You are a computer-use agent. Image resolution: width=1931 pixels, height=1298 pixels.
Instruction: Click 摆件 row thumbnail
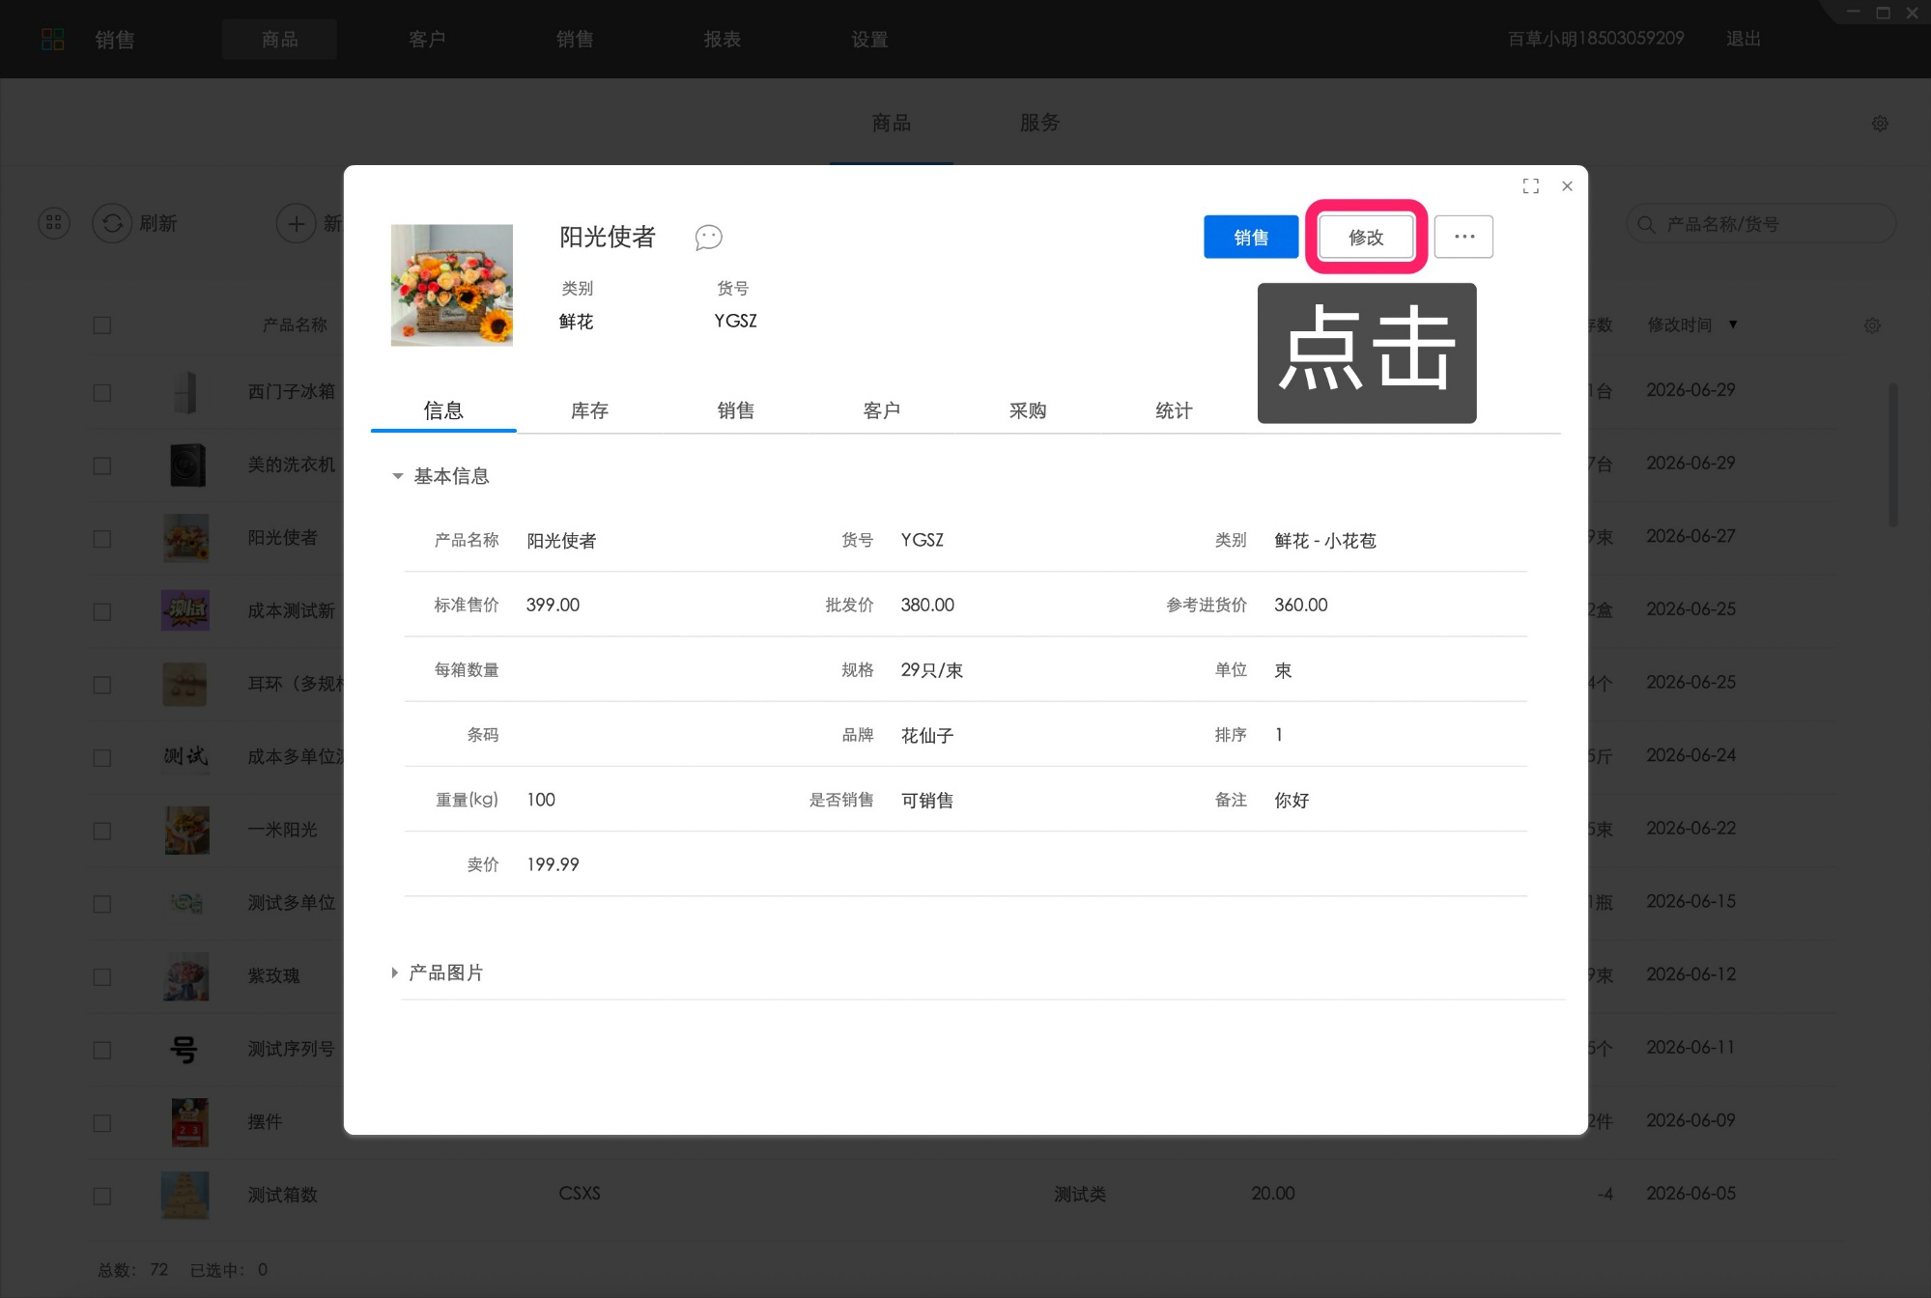click(x=189, y=1122)
